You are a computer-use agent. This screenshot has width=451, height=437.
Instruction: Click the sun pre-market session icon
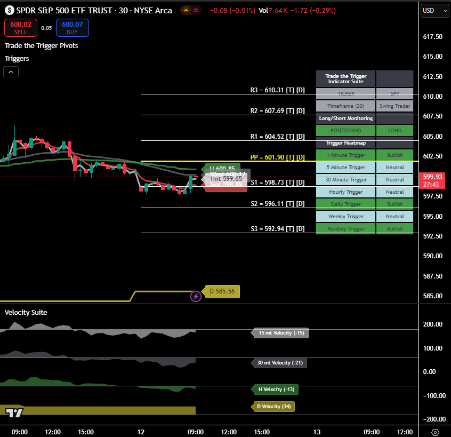click(186, 10)
